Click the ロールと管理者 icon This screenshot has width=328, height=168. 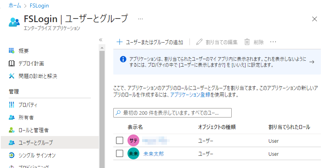[11, 130]
